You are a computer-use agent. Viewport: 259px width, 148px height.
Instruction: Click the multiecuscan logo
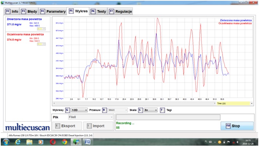point(27,127)
